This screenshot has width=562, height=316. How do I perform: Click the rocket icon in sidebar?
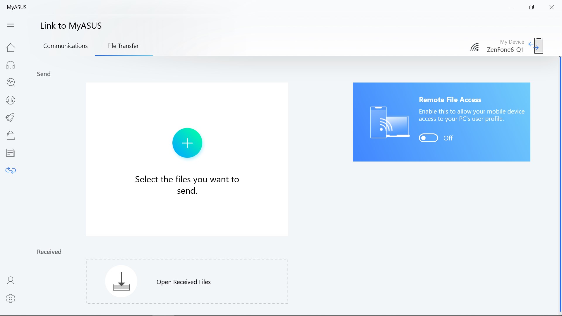(11, 118)
